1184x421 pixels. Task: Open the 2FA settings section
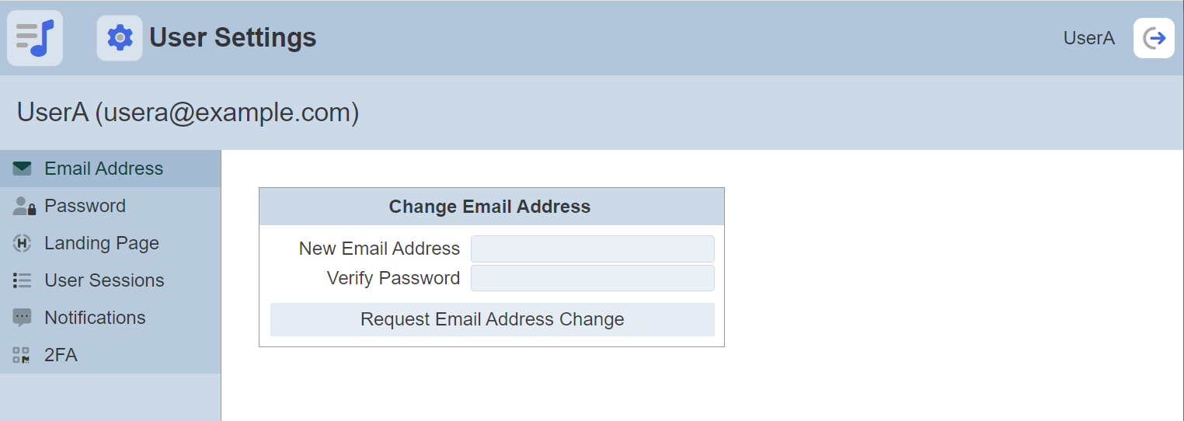click(x=61, y=355)
